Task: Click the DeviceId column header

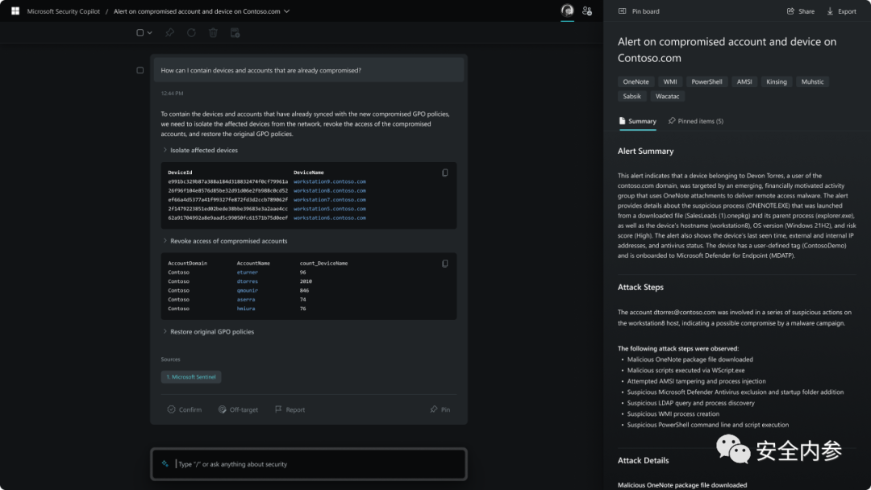Action: [180, 172]
